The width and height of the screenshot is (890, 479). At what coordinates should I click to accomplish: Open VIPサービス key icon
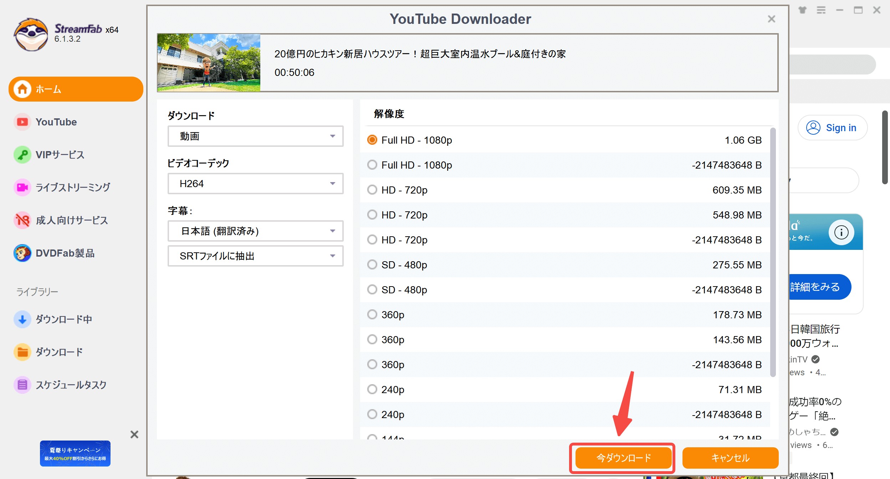(x=22, y=155)
